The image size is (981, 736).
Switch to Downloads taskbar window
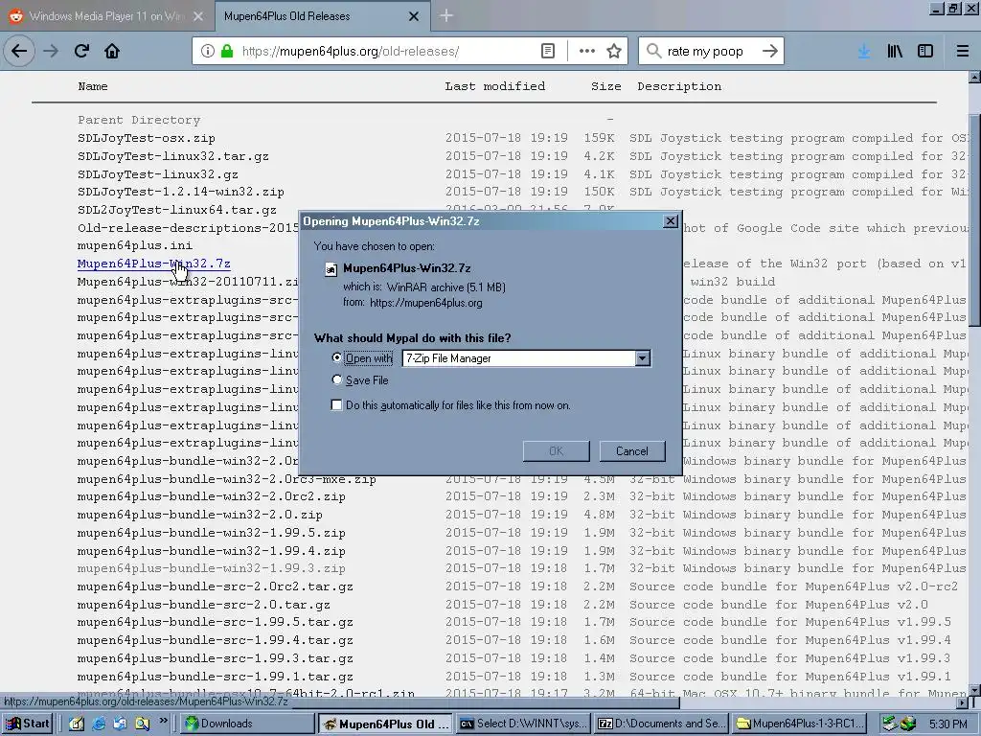pyautogui.click(x=248, y=724)
